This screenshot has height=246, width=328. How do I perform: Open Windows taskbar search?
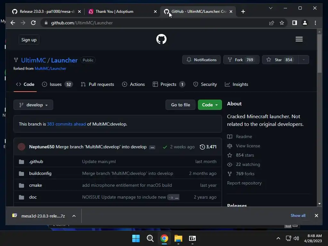[x=150, y=238]
